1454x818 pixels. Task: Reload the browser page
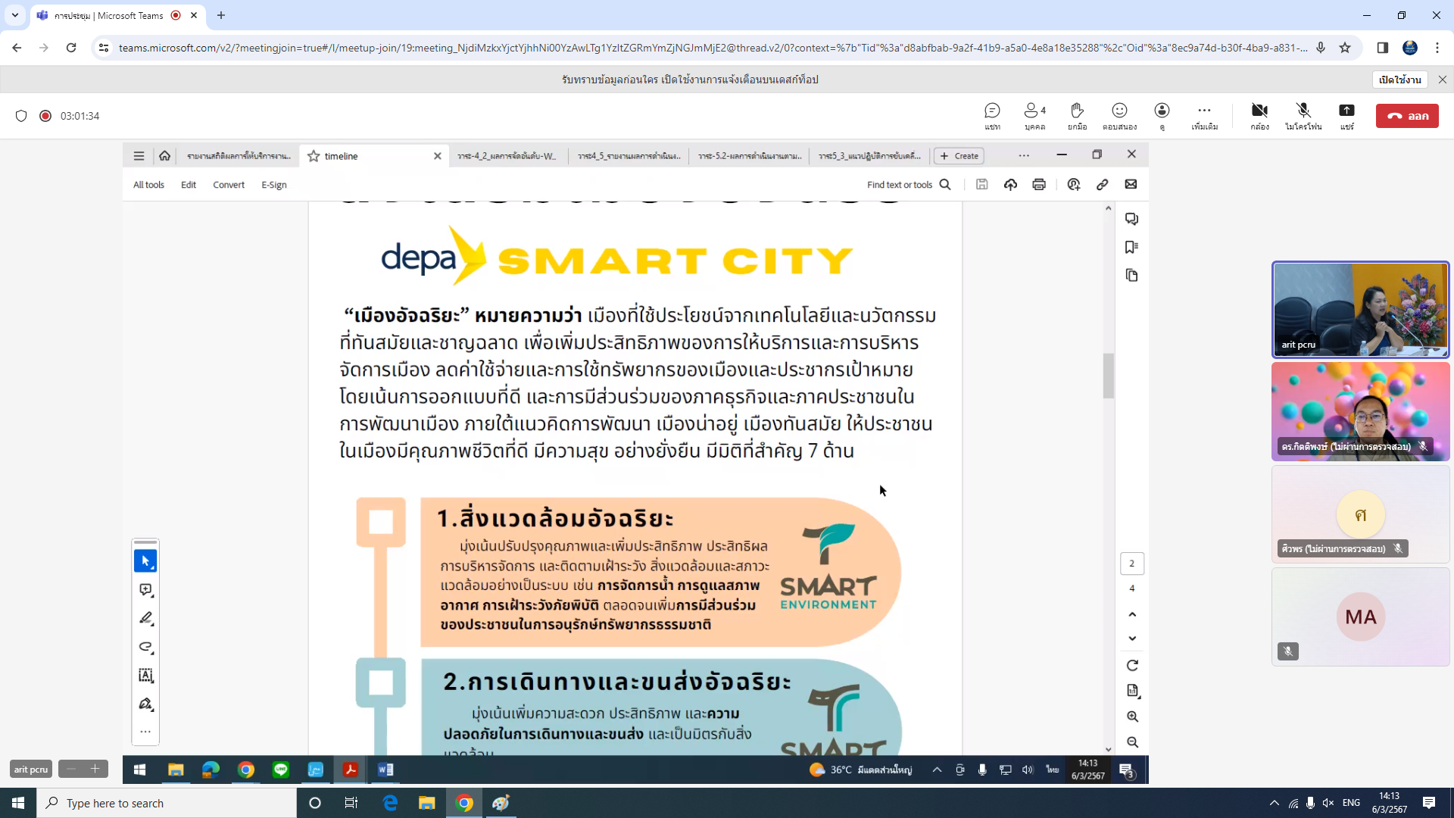click(71, 48)
